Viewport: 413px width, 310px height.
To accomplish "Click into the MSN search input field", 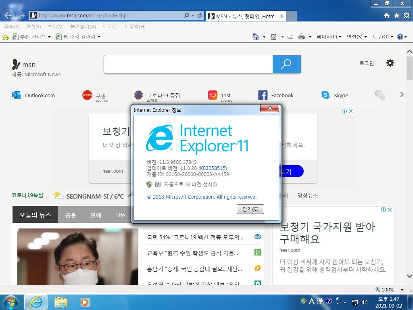I will coord(188,64).
